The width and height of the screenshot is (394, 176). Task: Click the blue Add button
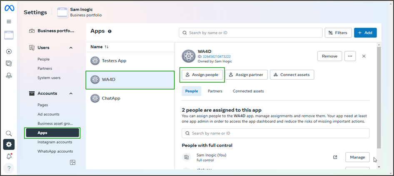click(x=365, y=33)
